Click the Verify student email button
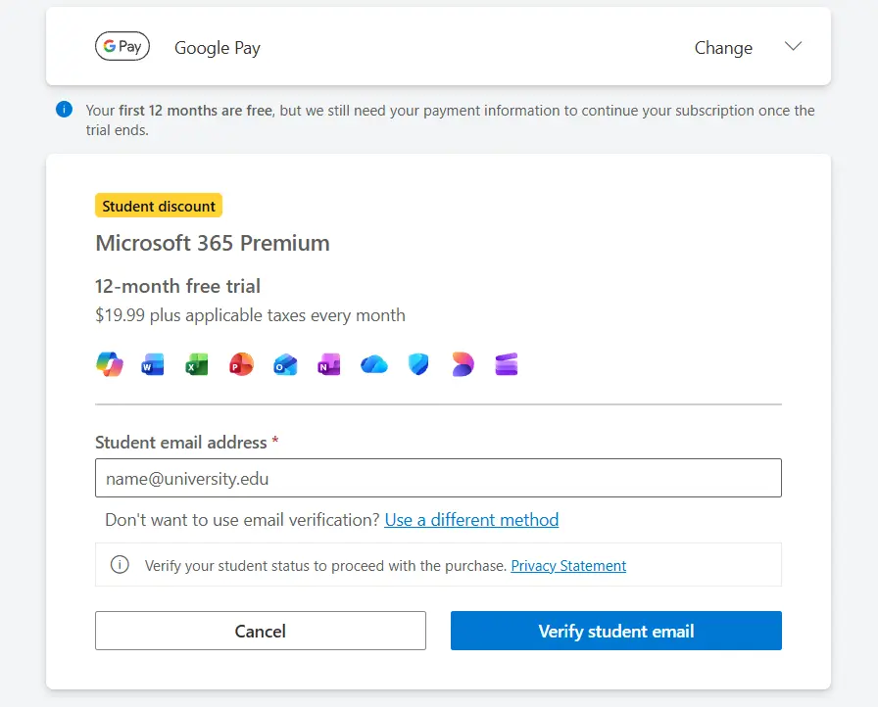The height and width of the screenshot is (707, 878). click(616, 631)
